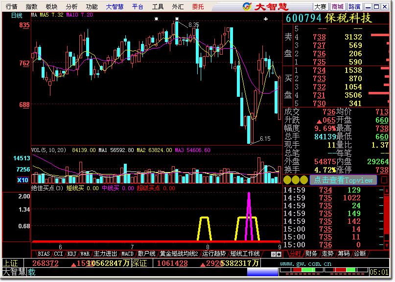The image size is (395, 282).
Task: Click the 中线买 0.00 label
Action: point(117,188)
